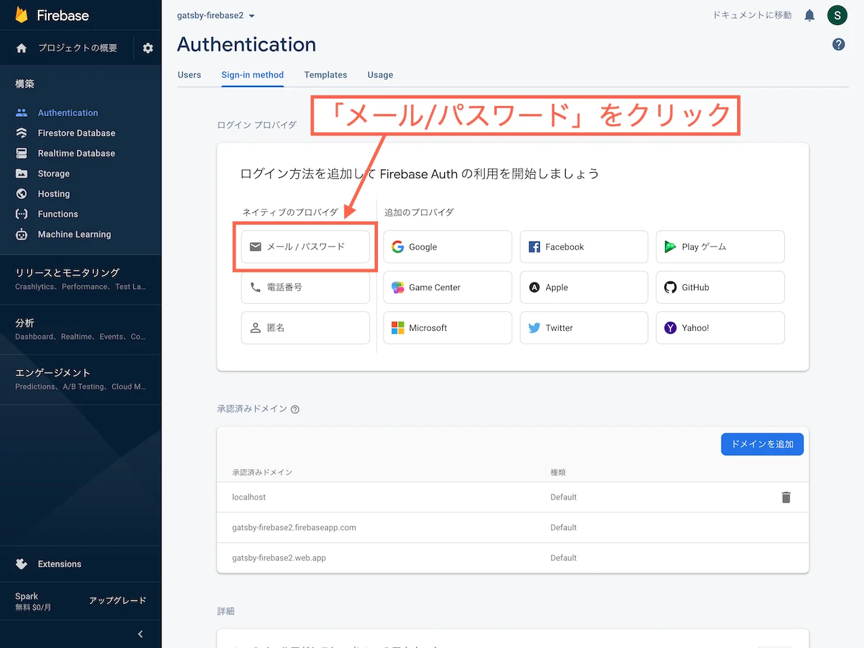Open the Authentication section in the sidebar
Viewport: 864px width, 648px height.
coord(67,112)
